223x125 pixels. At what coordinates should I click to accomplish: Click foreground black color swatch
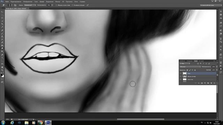[x=1, y=75]
